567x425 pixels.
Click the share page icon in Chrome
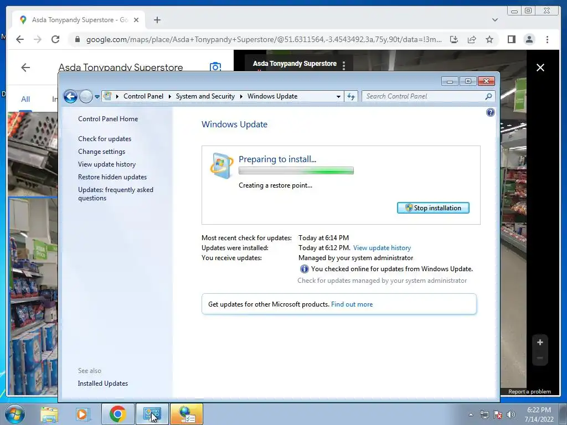click(x=472, y=39)
